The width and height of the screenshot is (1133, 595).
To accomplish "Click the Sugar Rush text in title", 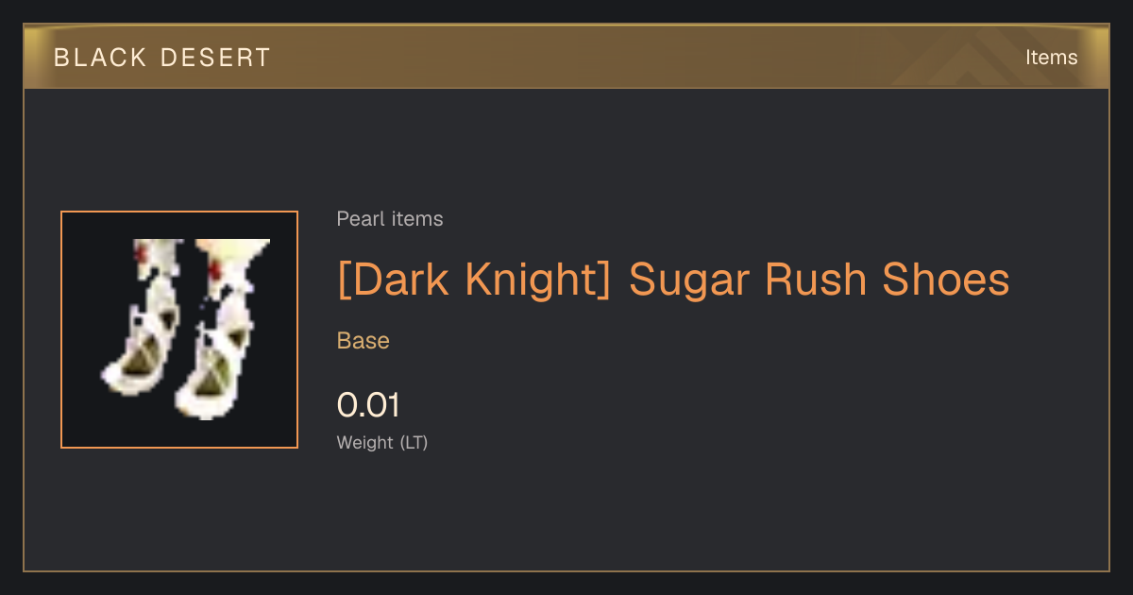I will pyautogui.click(x=750, y=280).
